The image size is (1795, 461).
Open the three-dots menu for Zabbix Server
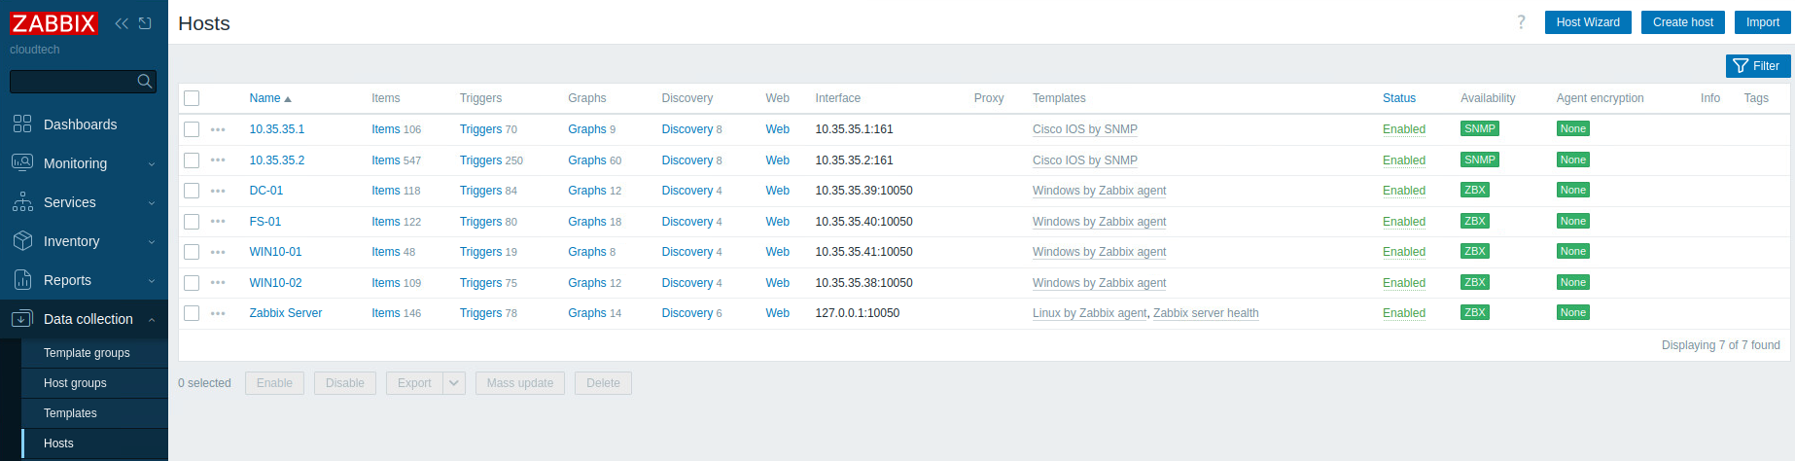218,313
